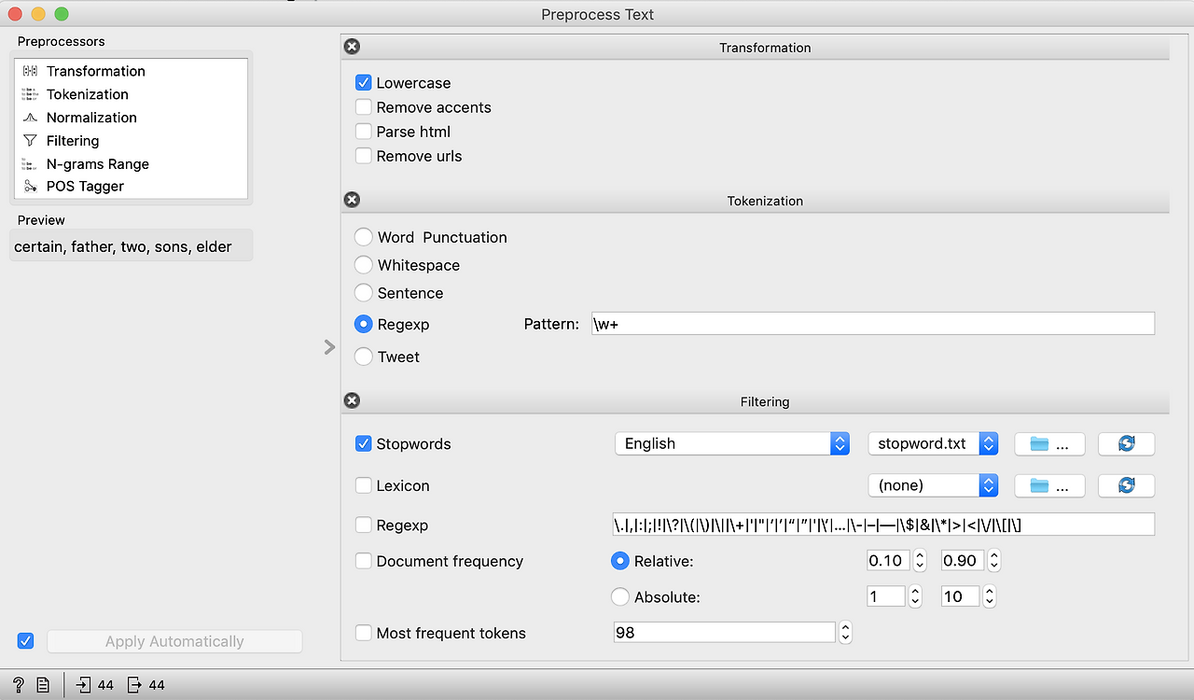Reload the lexicon file with refresh icon
Viewport: 1194px width, 700px height.
pyautogui.click(x=1126, y=485)
